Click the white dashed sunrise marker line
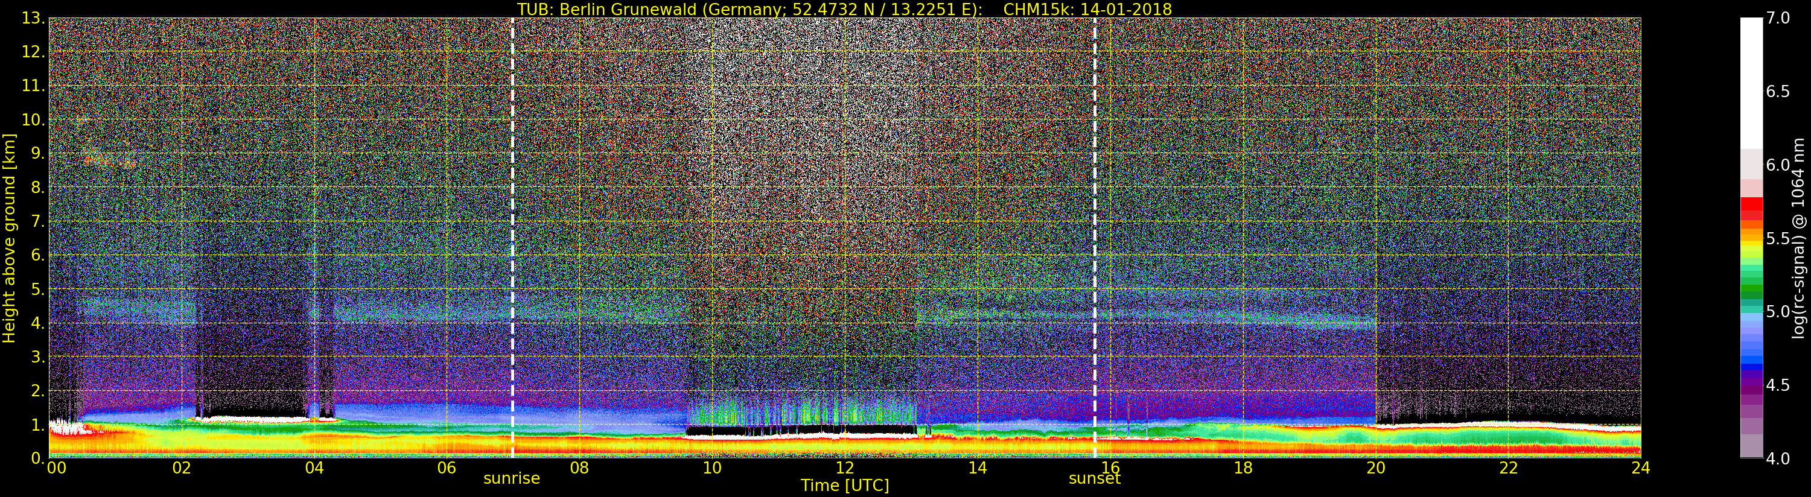Image resolution: width=1811 pixels, height=497 pixels. tap(512, 238)
